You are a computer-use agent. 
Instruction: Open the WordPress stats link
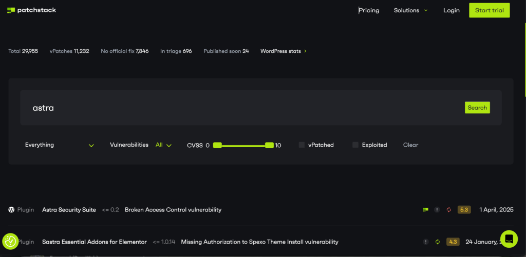pos(283,51)
